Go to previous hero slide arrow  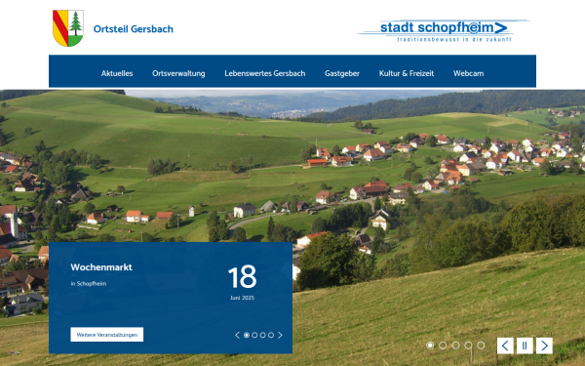tap(505, 346)
